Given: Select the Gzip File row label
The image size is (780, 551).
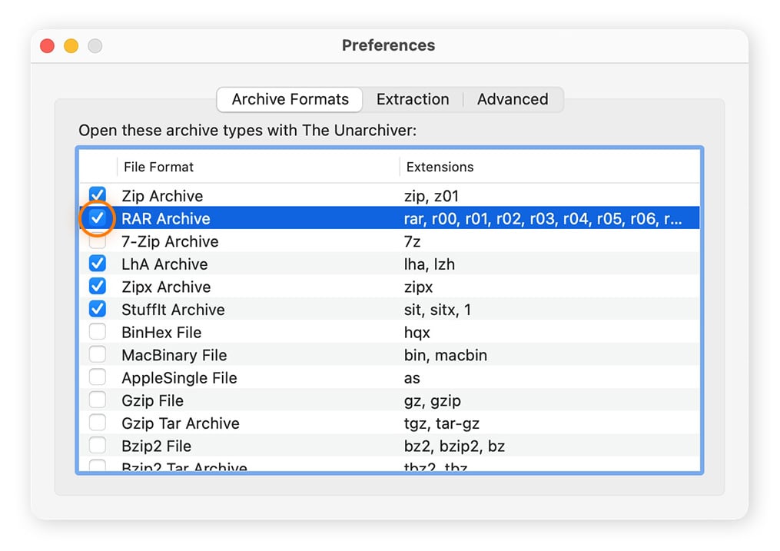Looking at the screenshot, I should coord(153,401).
